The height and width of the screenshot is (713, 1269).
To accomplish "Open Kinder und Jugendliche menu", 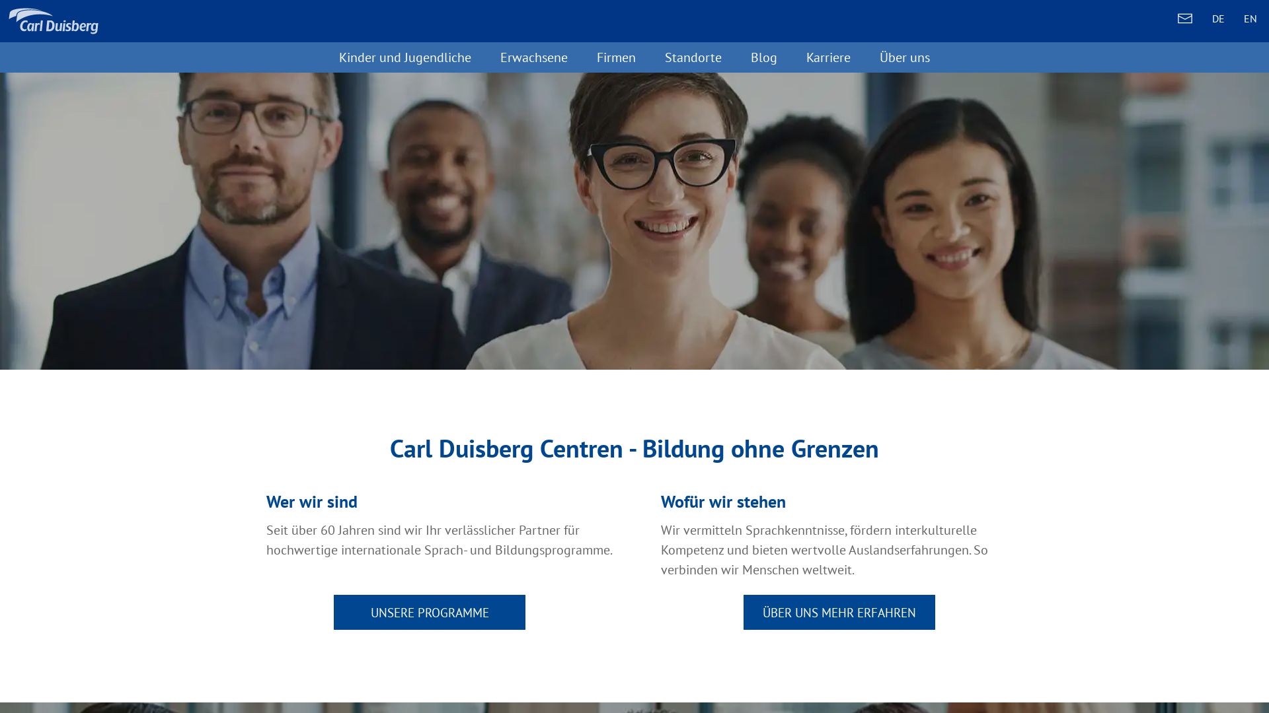I will 404,57.
